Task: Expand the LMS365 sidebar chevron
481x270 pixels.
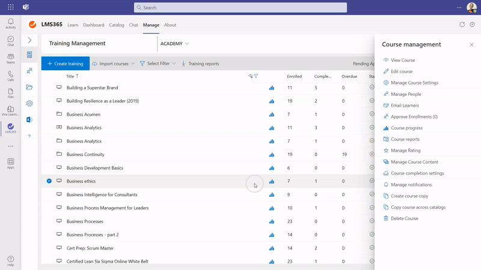Action: [29, 40]
